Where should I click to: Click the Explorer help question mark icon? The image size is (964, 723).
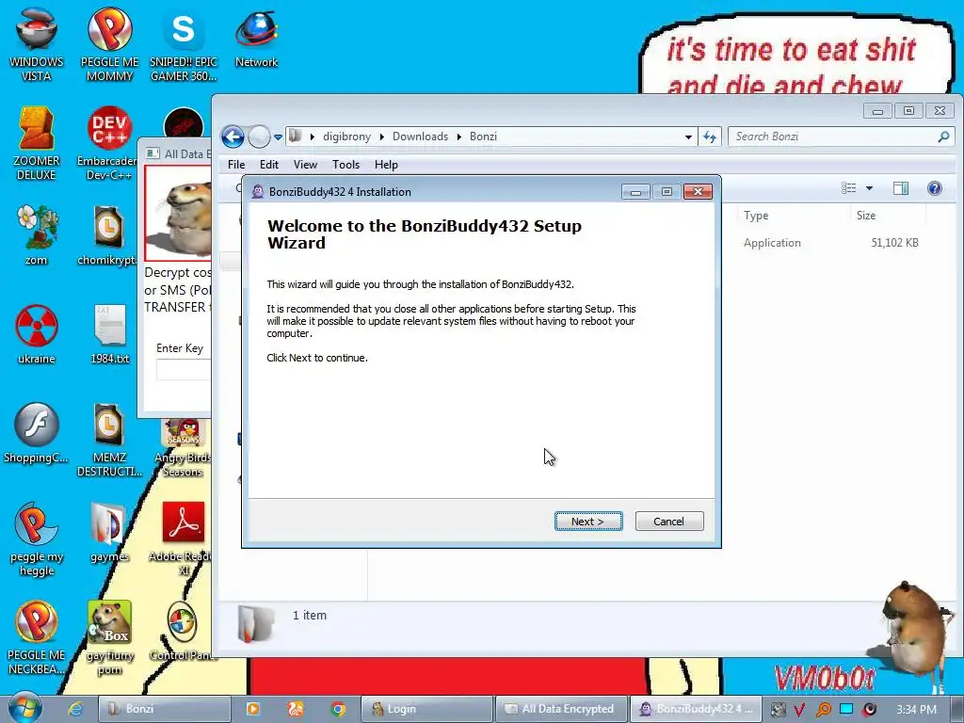(934, 188)
